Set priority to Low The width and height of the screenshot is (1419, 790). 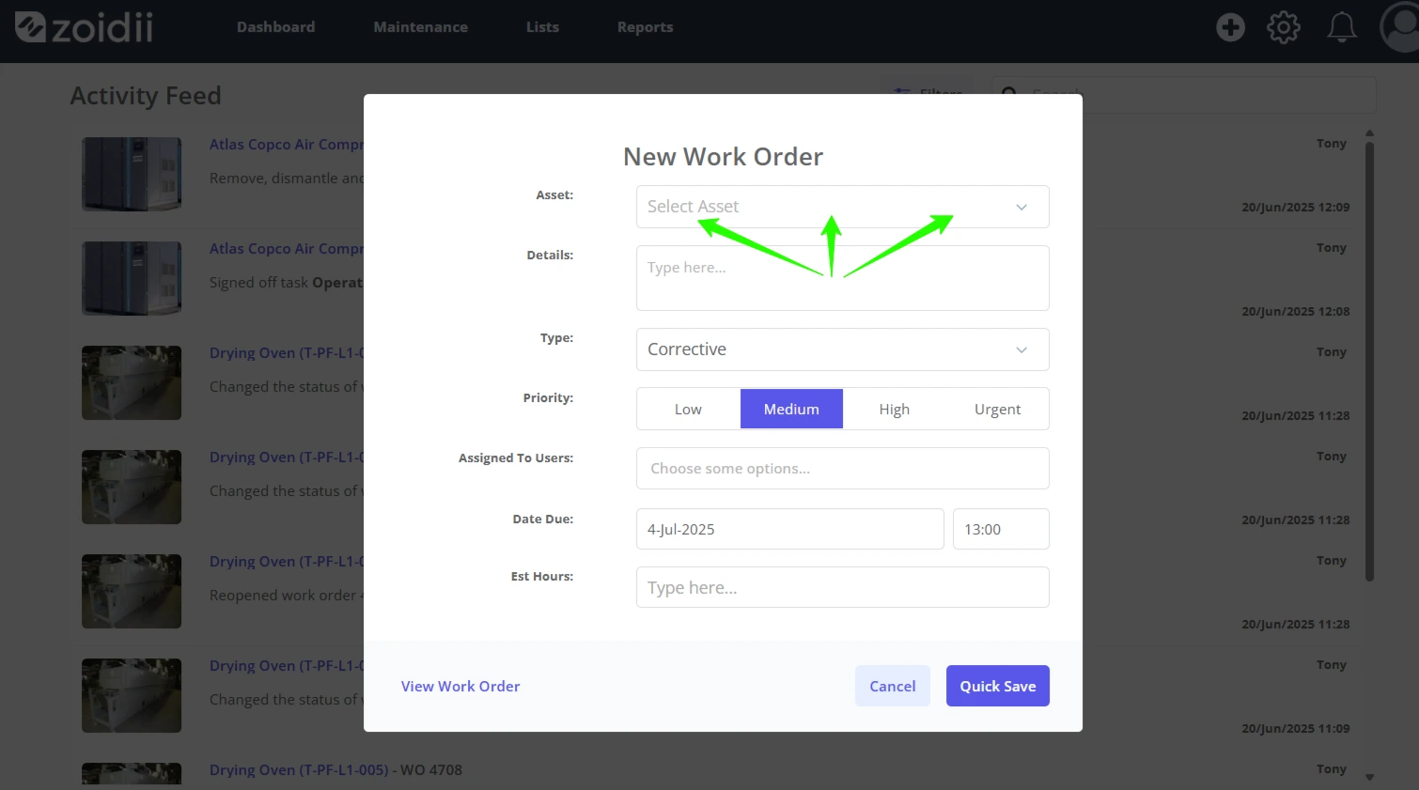[x=688, y=409]
